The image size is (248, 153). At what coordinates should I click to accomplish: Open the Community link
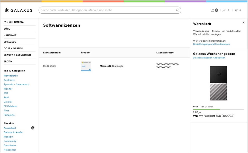[x=10, y=141]
